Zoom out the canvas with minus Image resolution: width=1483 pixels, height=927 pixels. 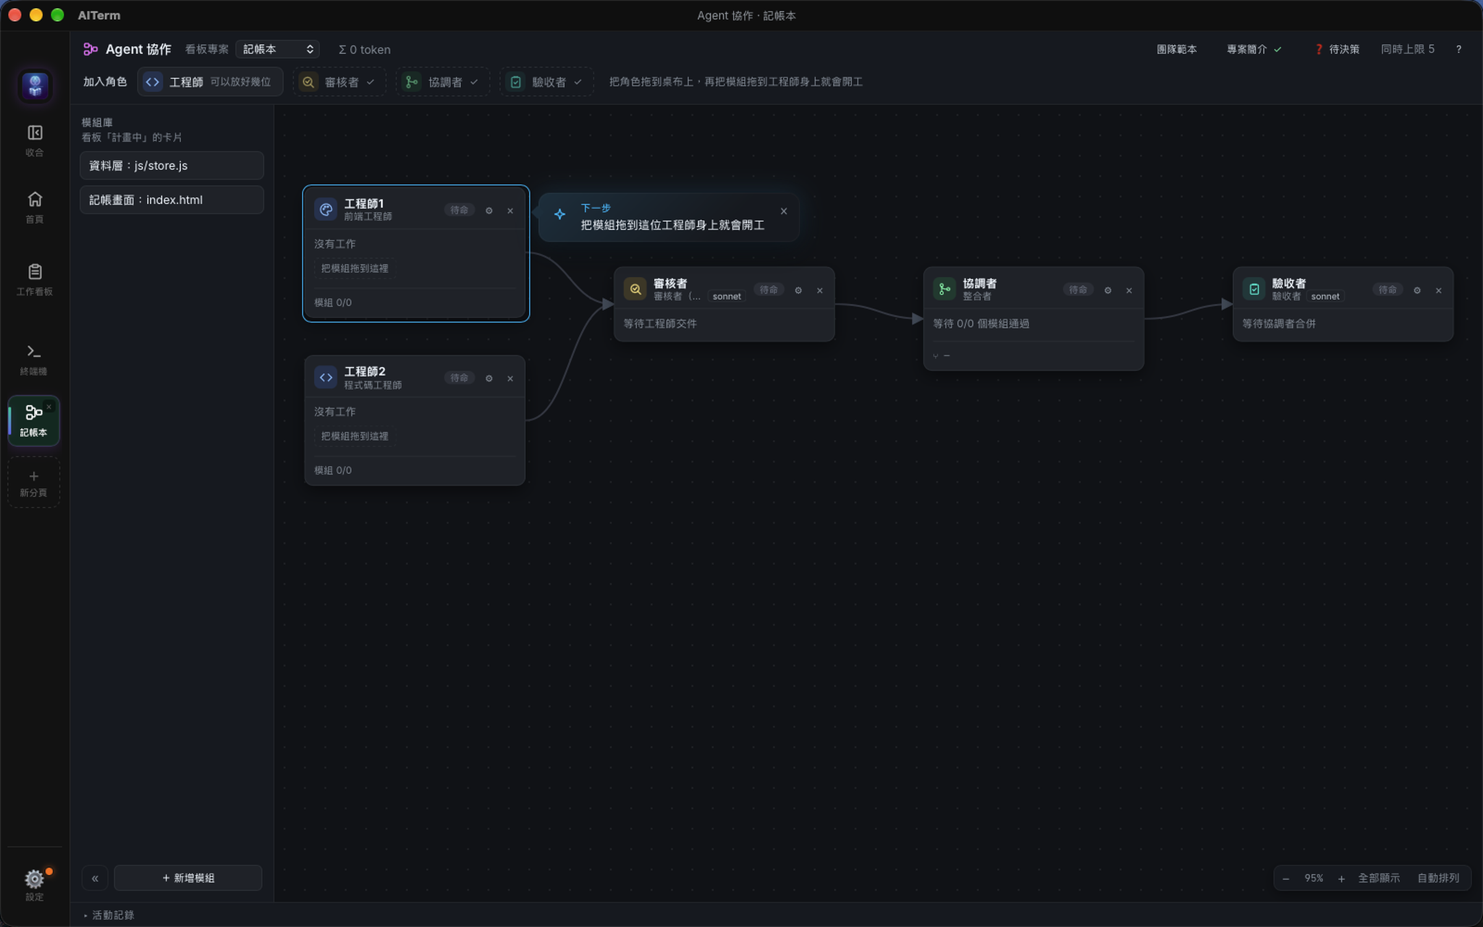click(x=1286, y=879)
